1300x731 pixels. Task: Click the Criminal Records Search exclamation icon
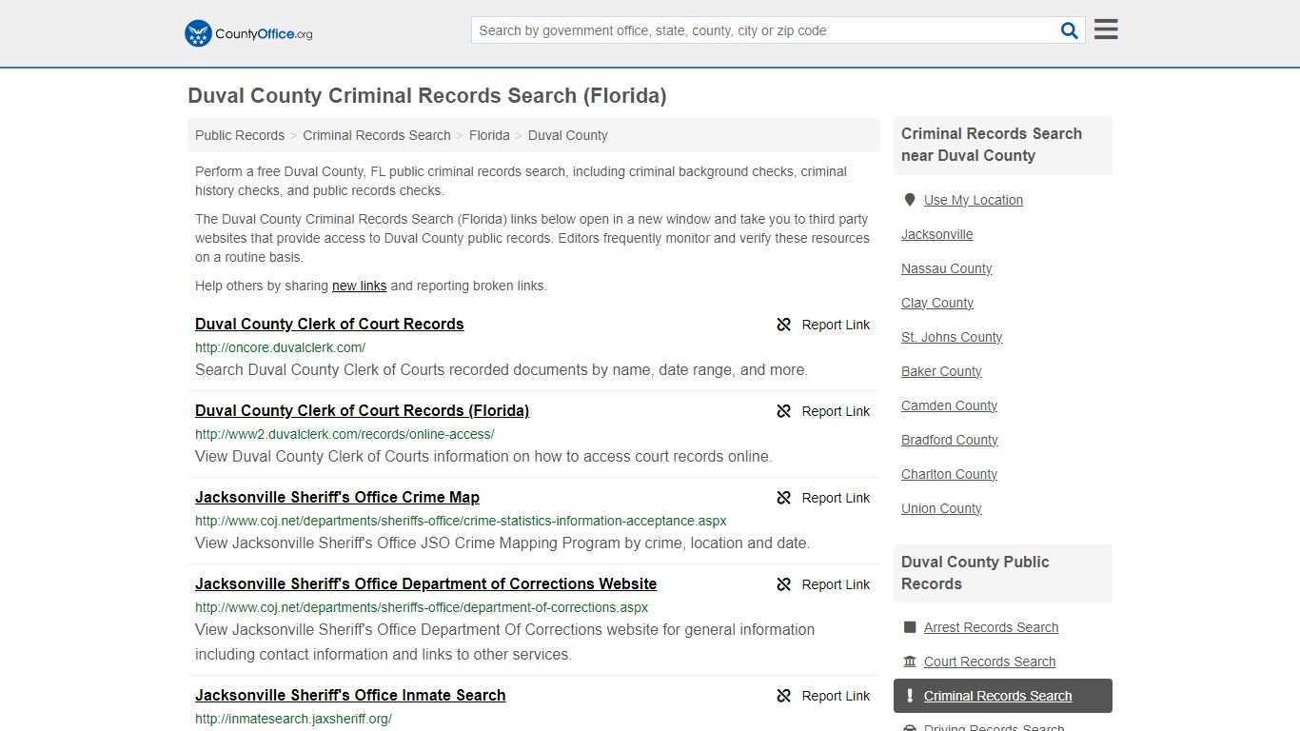pyautogui.click(x=910, y=696)
